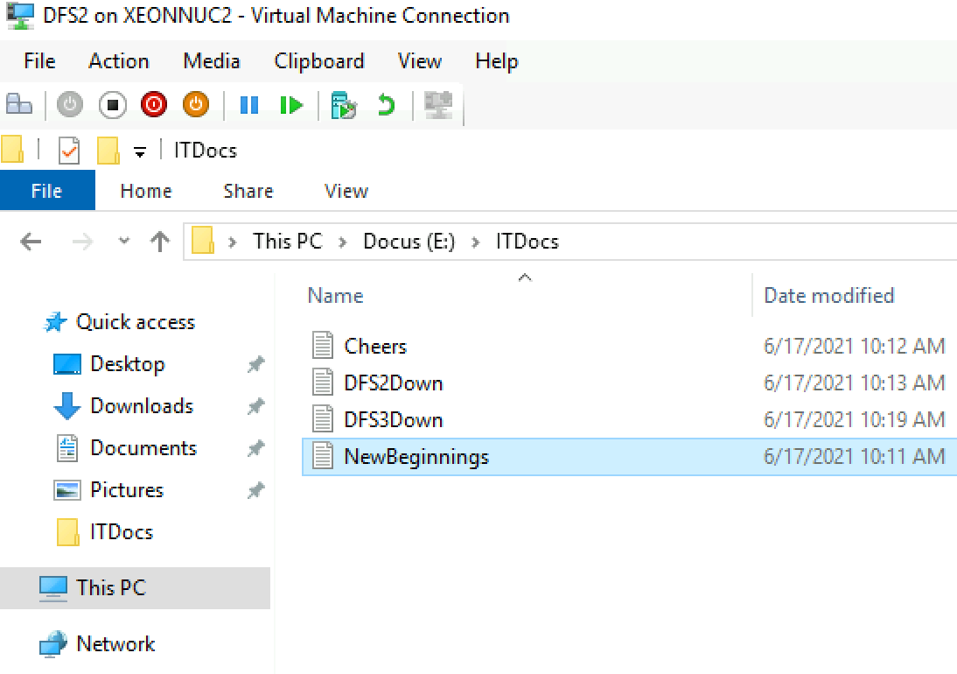This screenshot has width=957, height=674.
Task: Switch to the Home ribbon tab
Action: coord(146,191)
